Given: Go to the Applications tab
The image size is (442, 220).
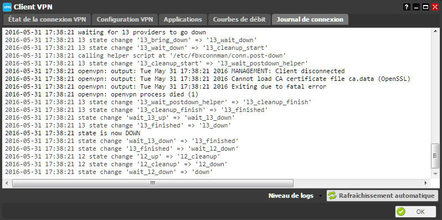Looking at the screenshot, I should point(183,19).
